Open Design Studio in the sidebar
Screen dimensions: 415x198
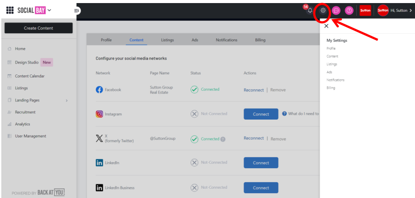[27, 63]
